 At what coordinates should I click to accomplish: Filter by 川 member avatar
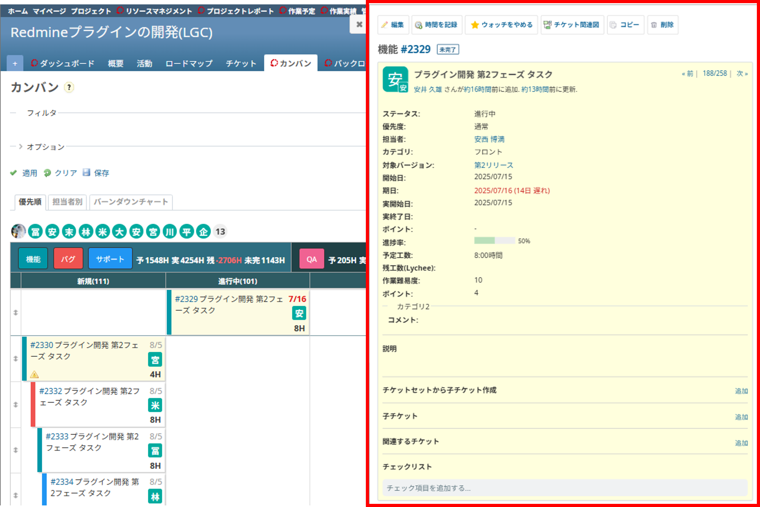point(170,232)
